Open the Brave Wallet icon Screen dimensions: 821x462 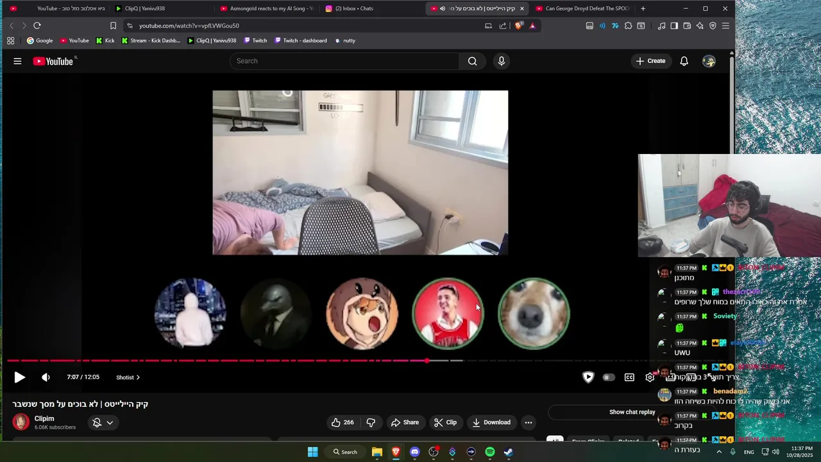[x=687, y=26]
